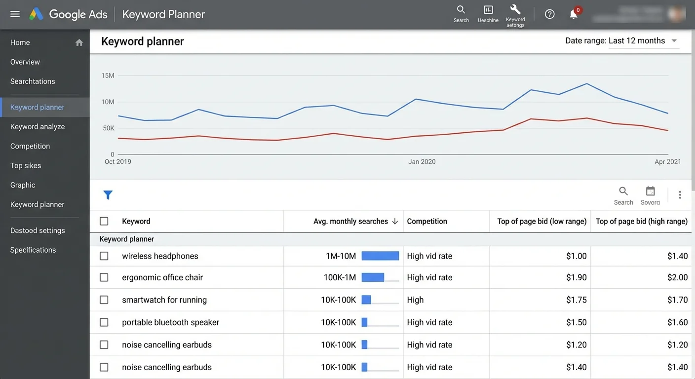Go to Home in sidebar
Screen dimensions: 695x379
pos(20,42)
